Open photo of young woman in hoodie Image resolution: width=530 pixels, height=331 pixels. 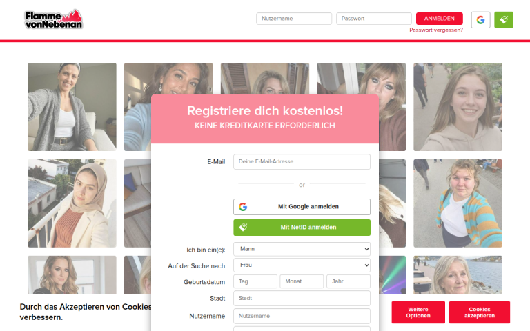tap(458, 107)
